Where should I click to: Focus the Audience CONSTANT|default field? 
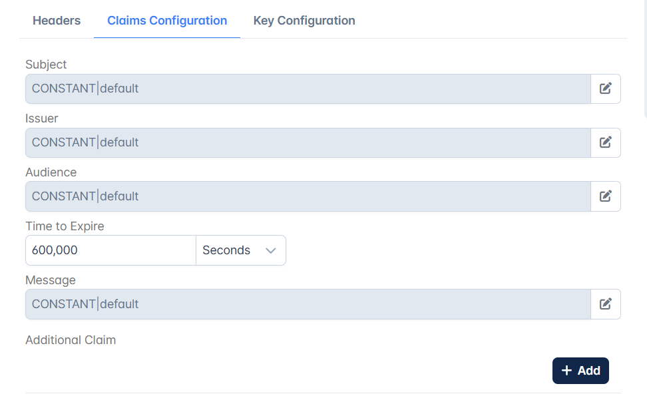[308, 196]
